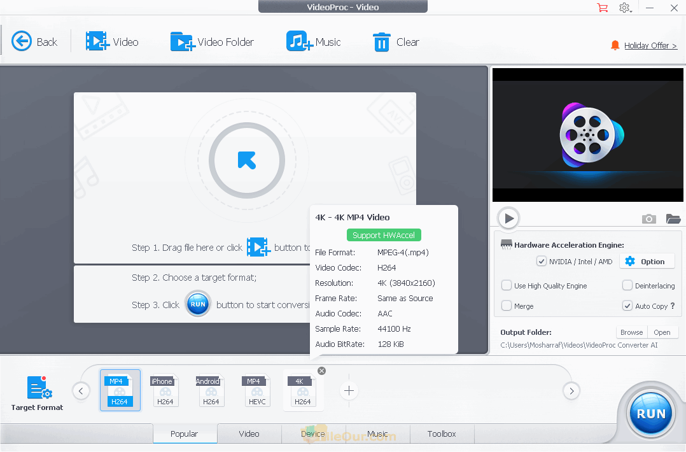Image resolution: width=686 pixels, height=452 pixels.
Task: Click the small RUN icon in Step 3
Action: [198, 304]
